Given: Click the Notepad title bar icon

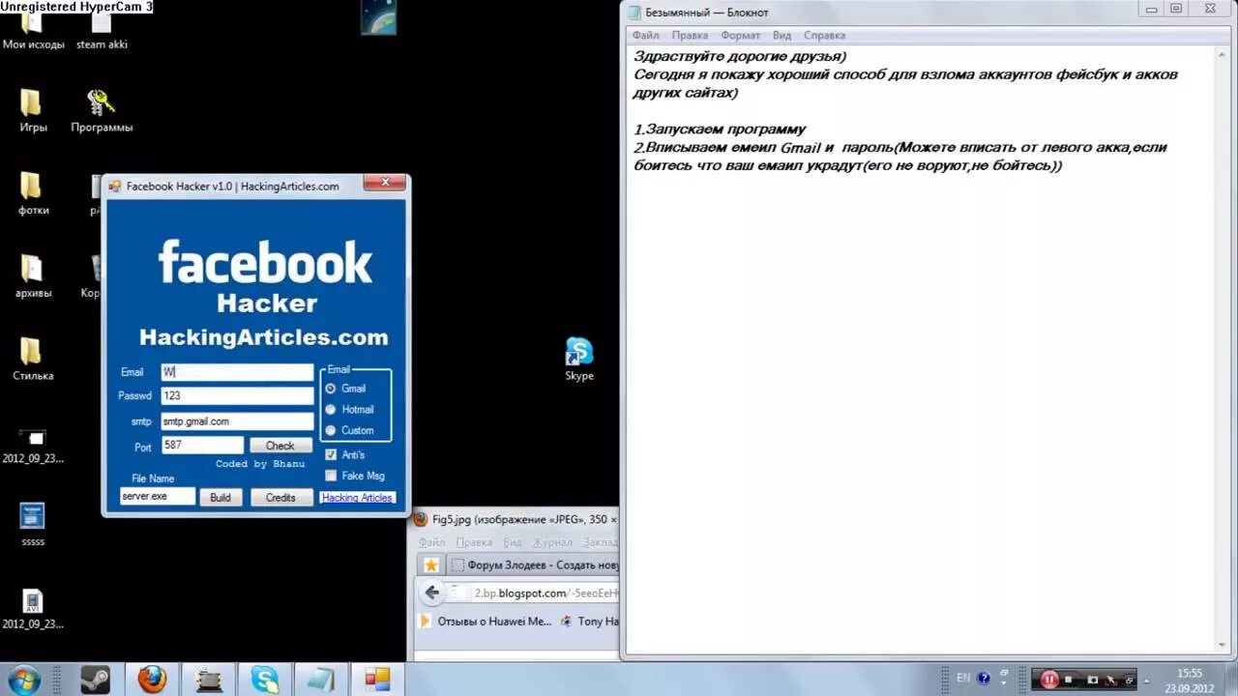Looking at the screenshot, I should click(x=634, y=12).
